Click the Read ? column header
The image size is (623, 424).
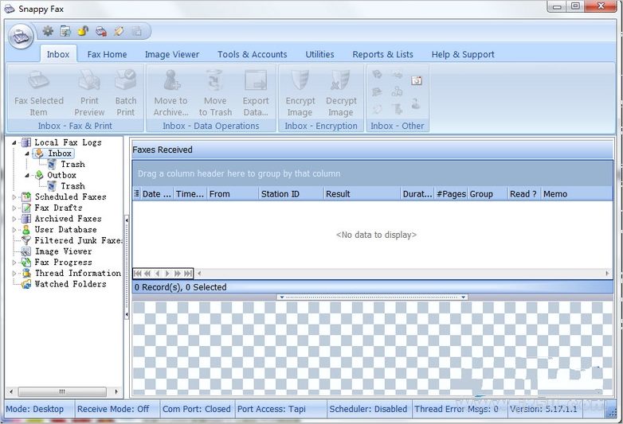coord(523,194)
